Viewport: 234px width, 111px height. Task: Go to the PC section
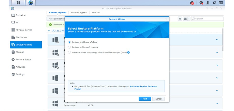[26, 22]
